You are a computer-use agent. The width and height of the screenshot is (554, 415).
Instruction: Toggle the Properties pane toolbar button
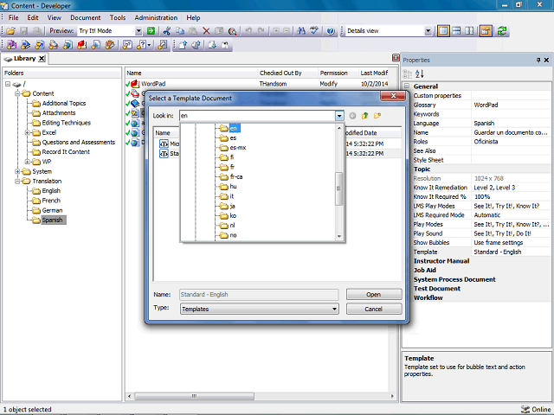point(486,31)
